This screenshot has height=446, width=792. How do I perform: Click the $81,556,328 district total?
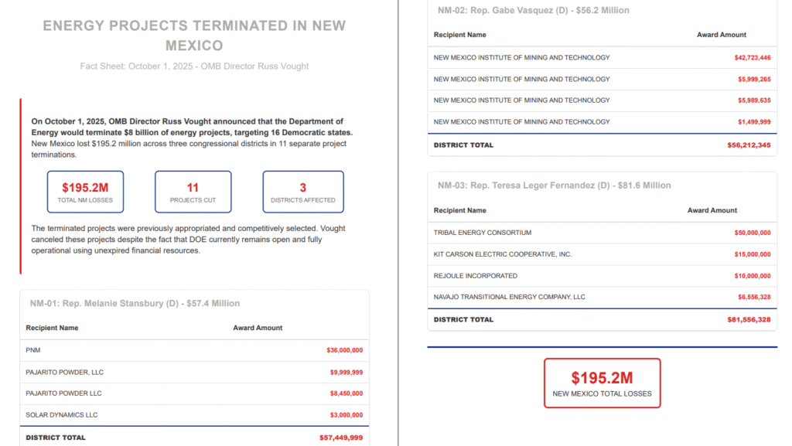[749, 320]
